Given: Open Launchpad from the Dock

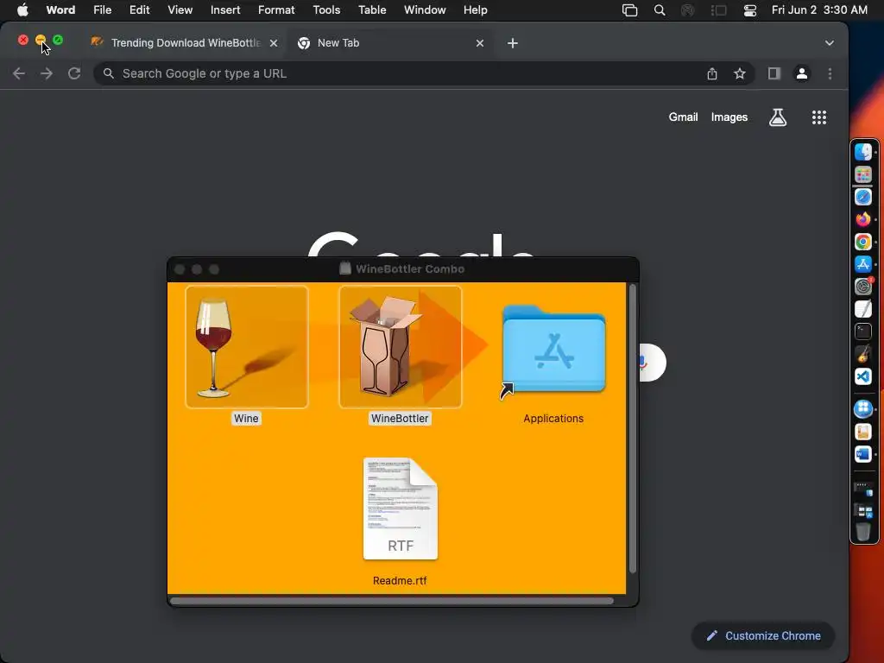Looking at the screenshot, I should (x=863, y=174).
